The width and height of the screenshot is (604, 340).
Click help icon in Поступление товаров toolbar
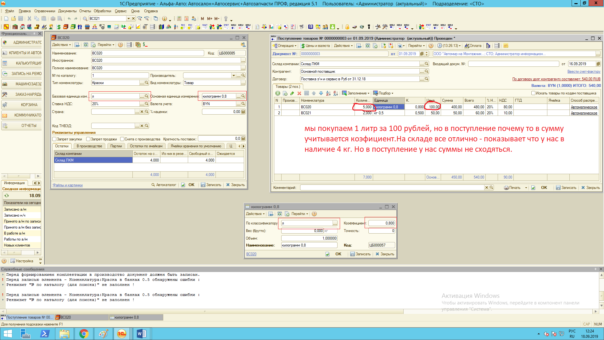431,46
